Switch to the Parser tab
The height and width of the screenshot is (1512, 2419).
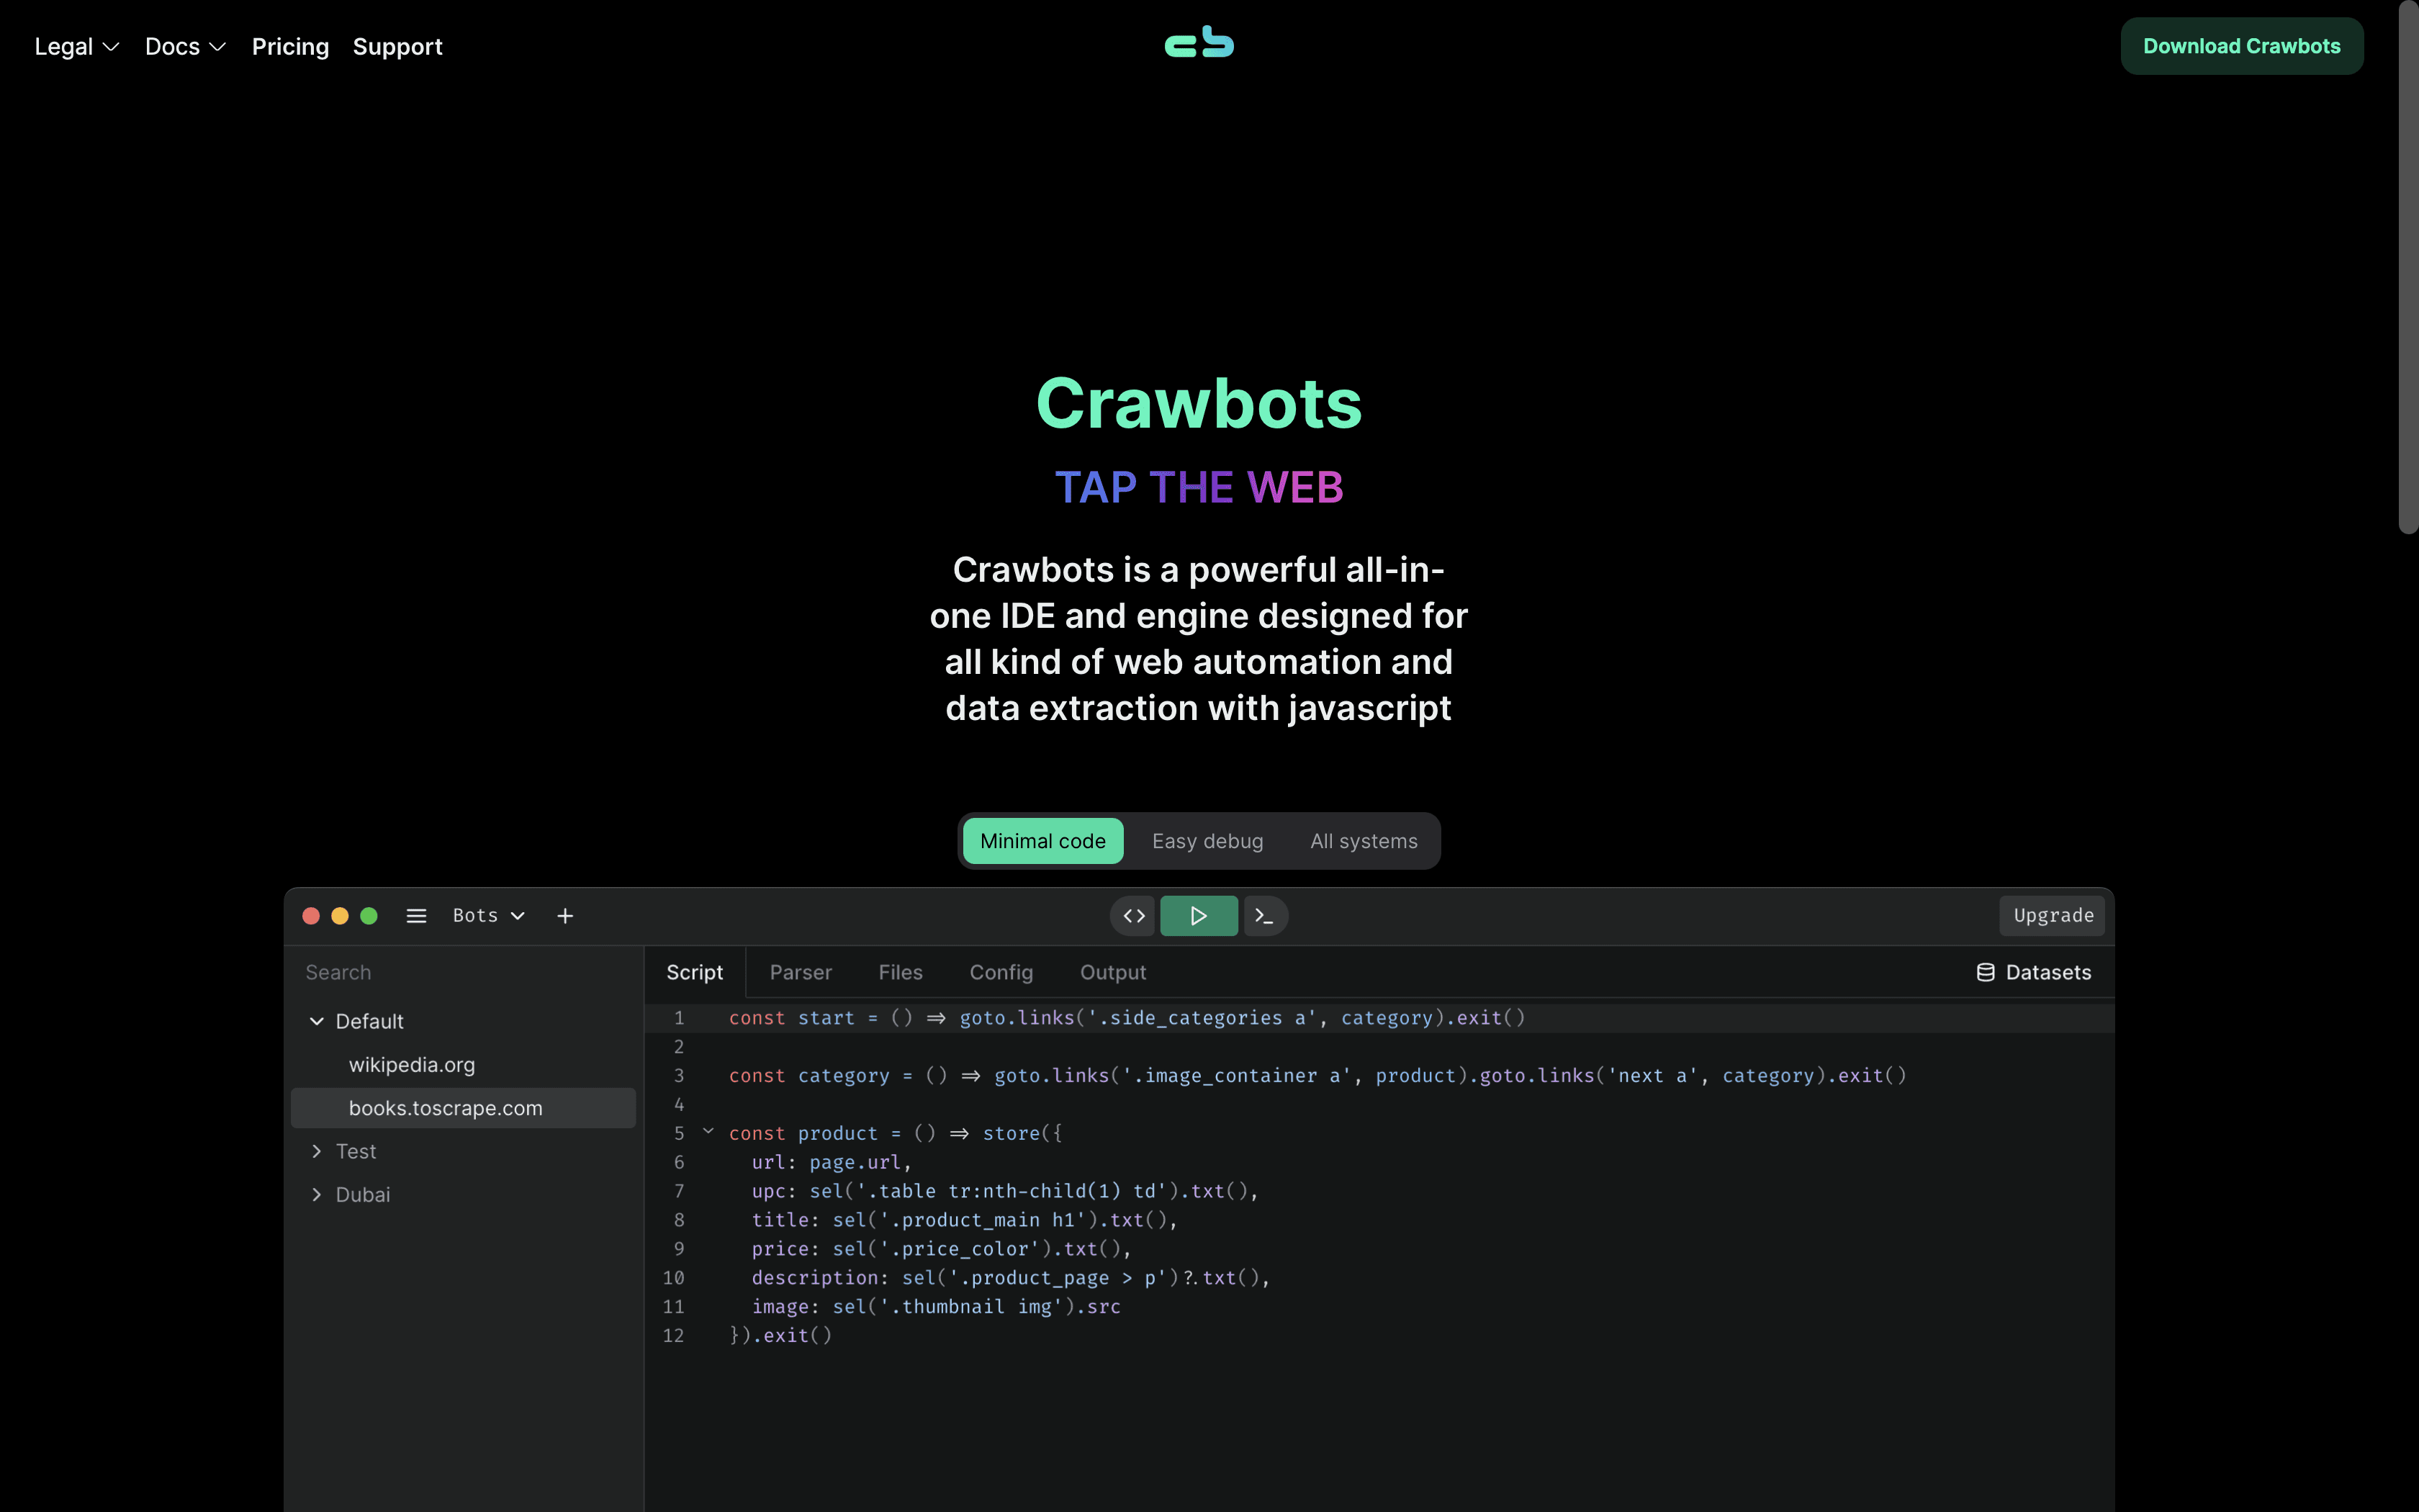[x=800, y=971]
